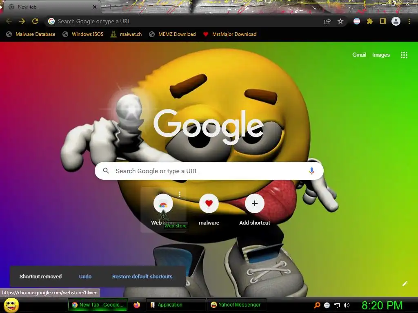Reload the page with the refresh icon
This screenshot has height=313, width=418.
35,21
